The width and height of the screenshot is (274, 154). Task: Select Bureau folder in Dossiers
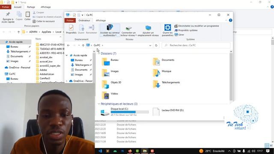(110, 62)
